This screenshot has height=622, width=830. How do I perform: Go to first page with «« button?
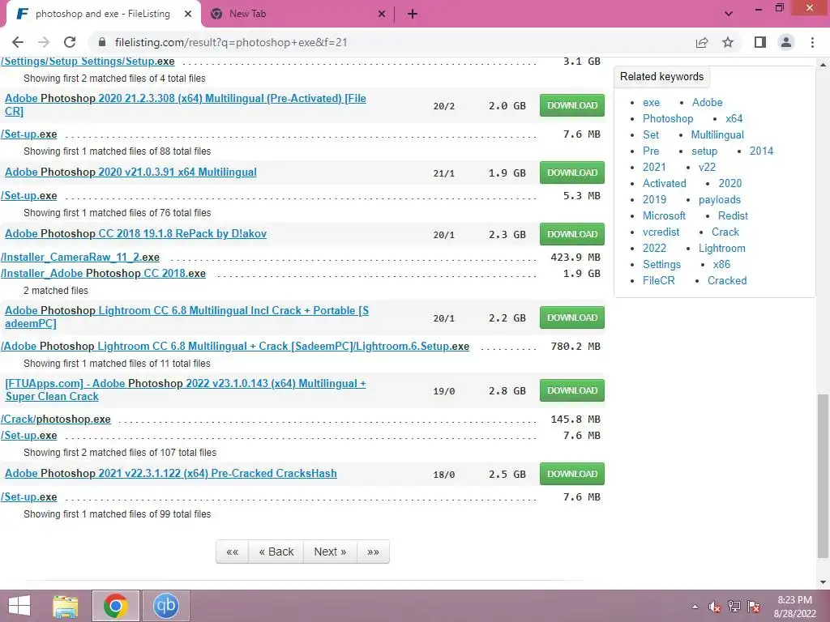(232, 552)
